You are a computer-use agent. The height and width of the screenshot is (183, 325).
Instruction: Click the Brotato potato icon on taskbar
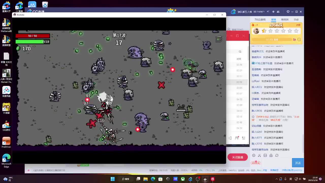pyautogui.click(x=205, y=179)
